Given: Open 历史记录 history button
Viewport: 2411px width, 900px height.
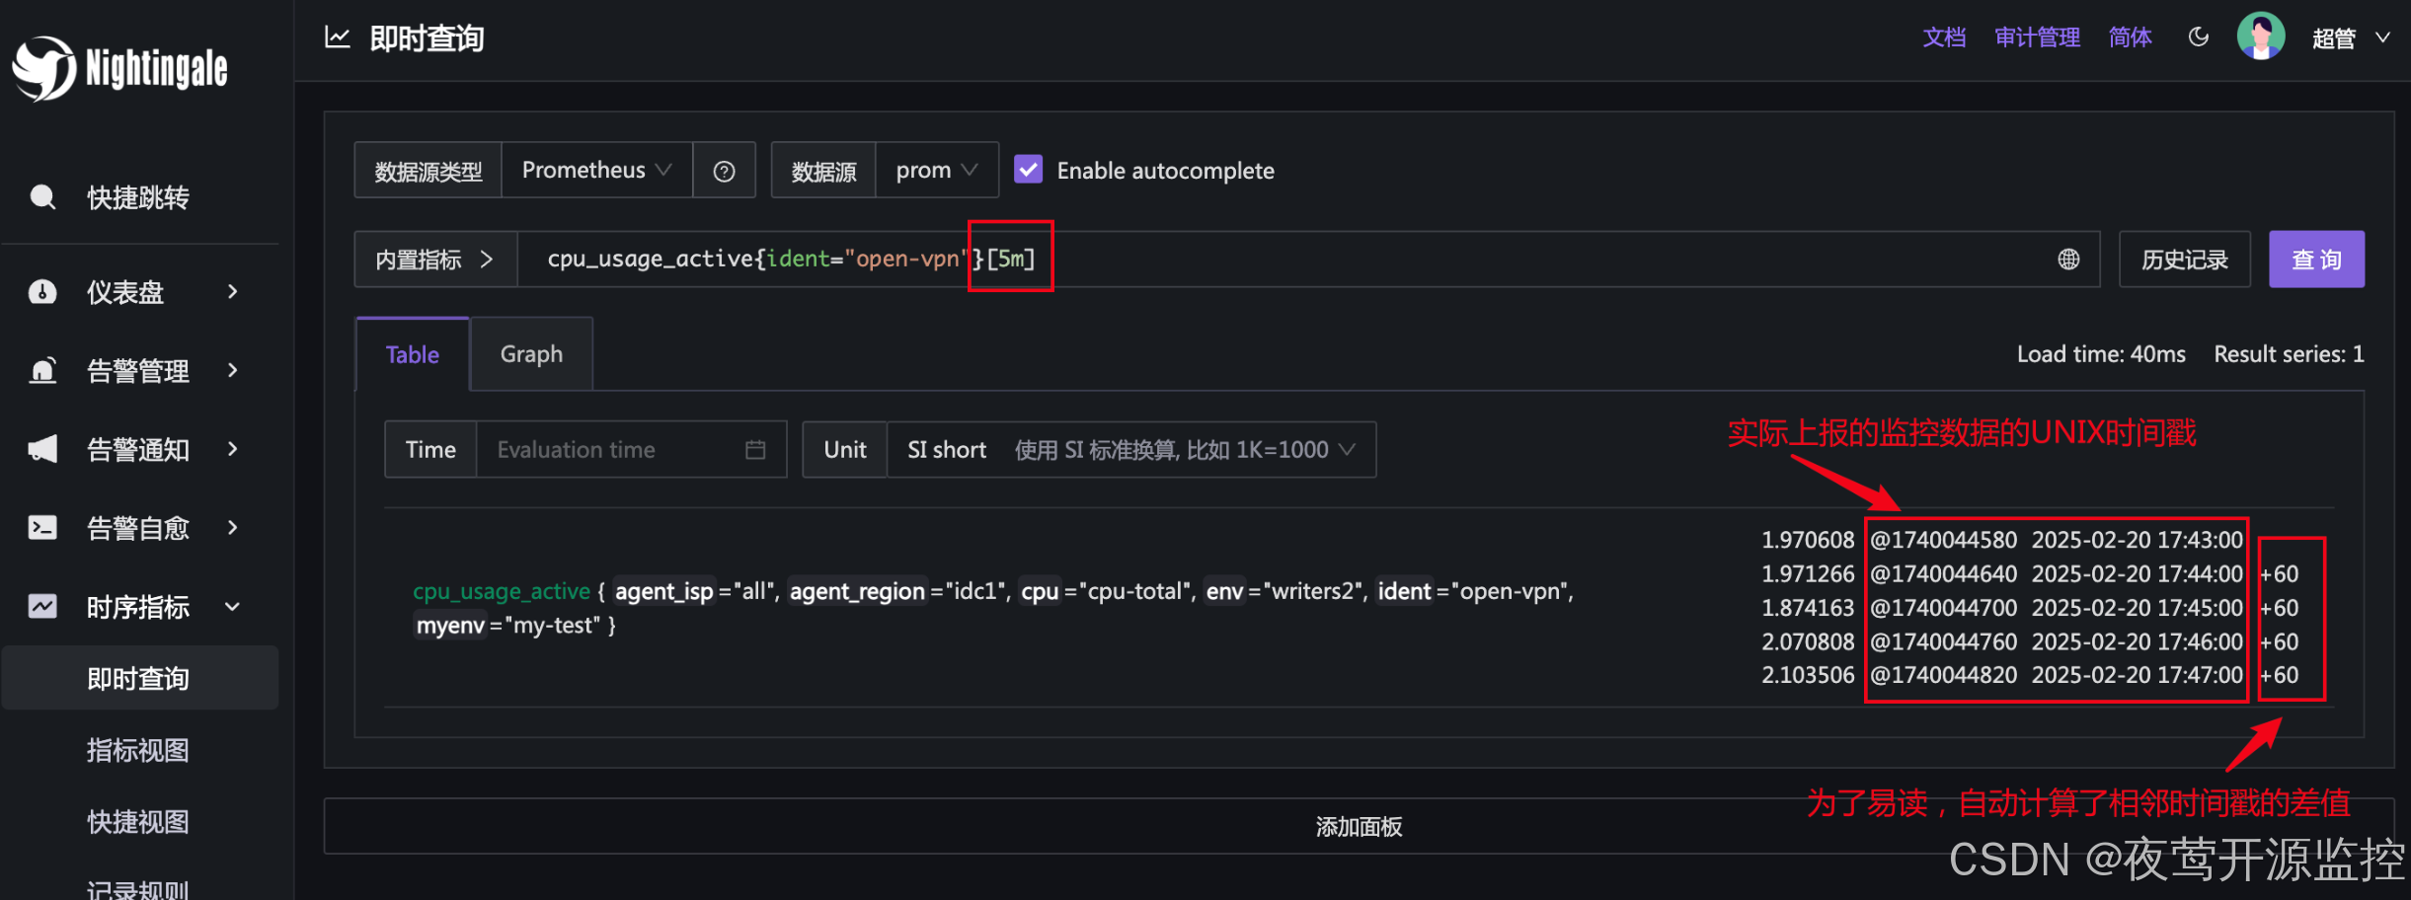Looking at the screenshot, I should [2184, 260].
